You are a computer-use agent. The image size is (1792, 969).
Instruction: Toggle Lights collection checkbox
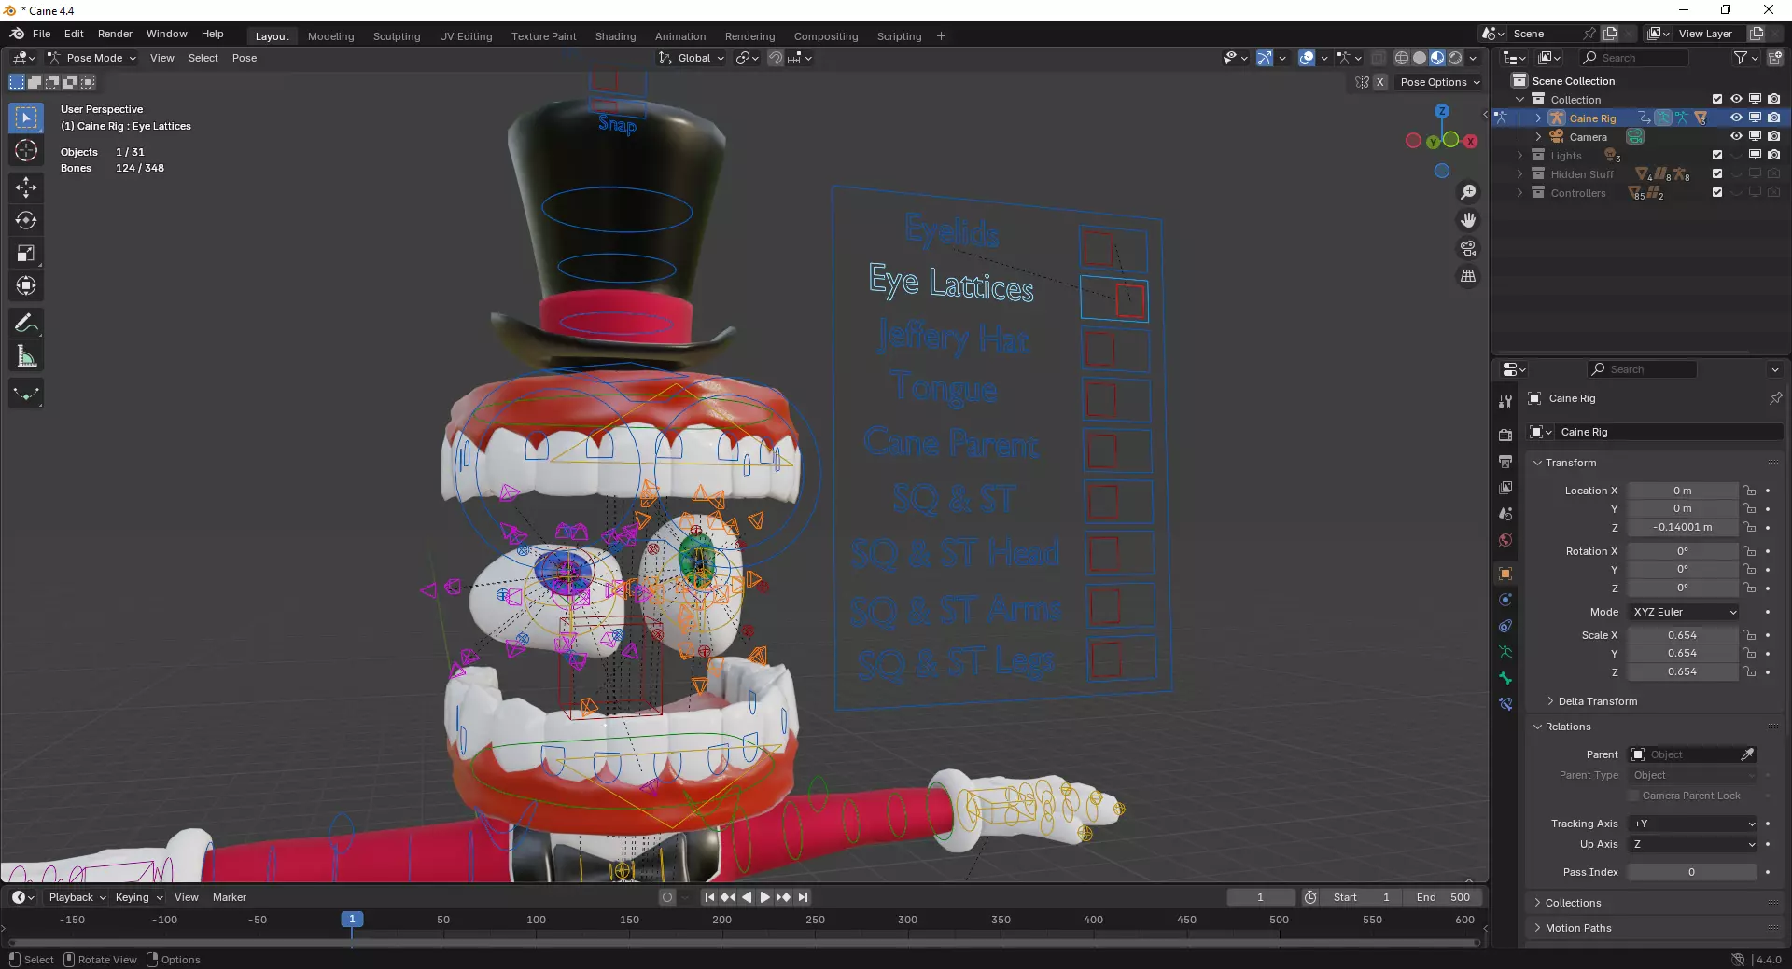(x=1717, y=155)
